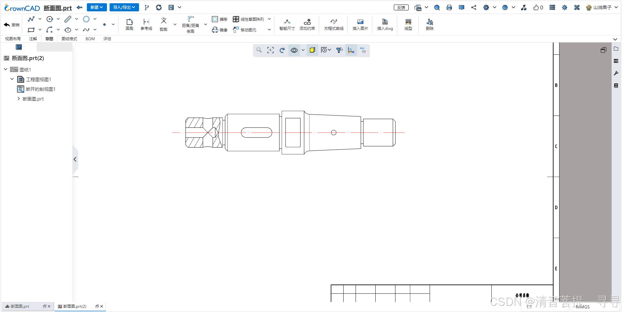This screenshot has width=622, height=312.
Task: Collapse the 图纸1 tree node
Action: (6, 69)
